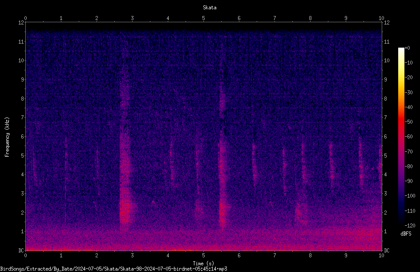Click the "1" tick on the left frequency axis

pos(23,231)
